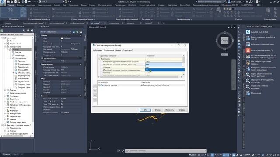Screen dimensions: 280x157
Task: Select Файлы DEM in surface definition
Action: (x=23, y=70)
